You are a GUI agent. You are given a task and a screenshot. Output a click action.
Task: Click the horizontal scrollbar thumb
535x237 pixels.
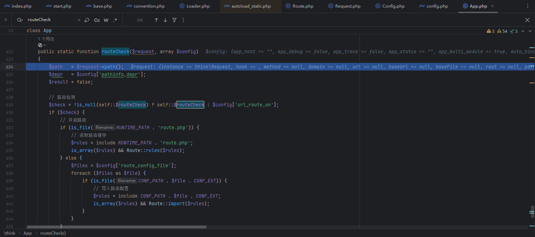coord(117,227)
